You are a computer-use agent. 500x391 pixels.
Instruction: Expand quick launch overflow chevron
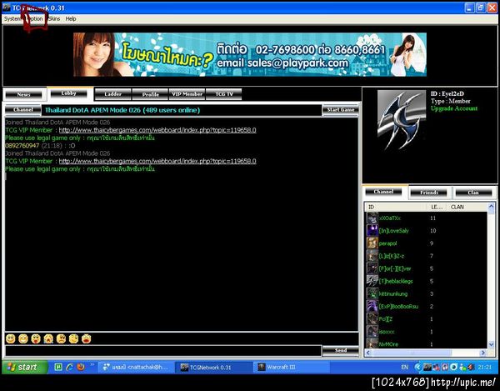coord(92,364)
